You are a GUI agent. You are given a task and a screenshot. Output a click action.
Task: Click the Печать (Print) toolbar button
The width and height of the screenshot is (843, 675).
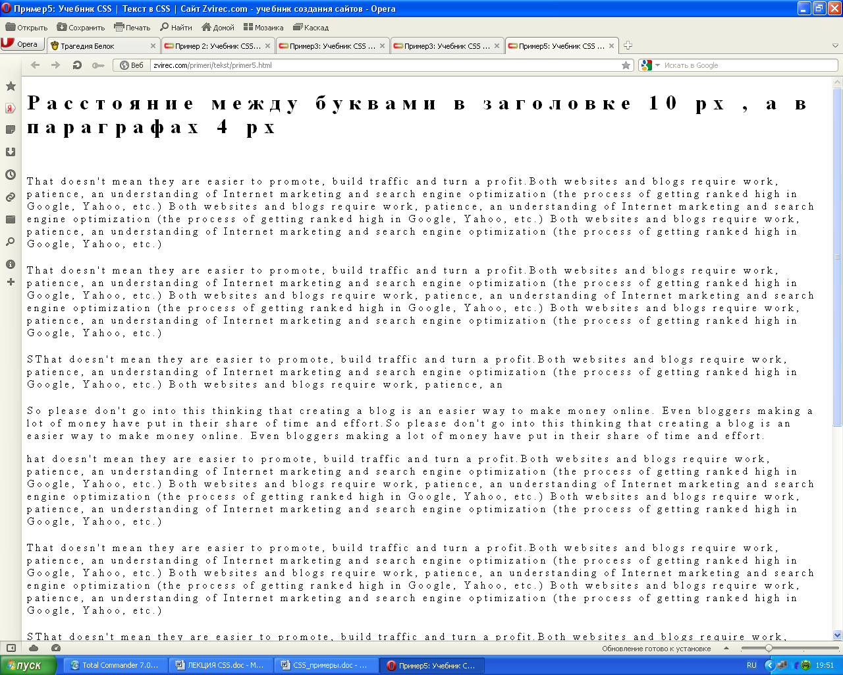pyautogui.click(x=132, y=28)
